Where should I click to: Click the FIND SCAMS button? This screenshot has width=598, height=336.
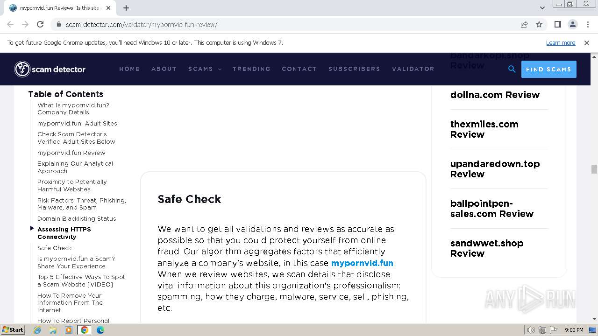548,69
